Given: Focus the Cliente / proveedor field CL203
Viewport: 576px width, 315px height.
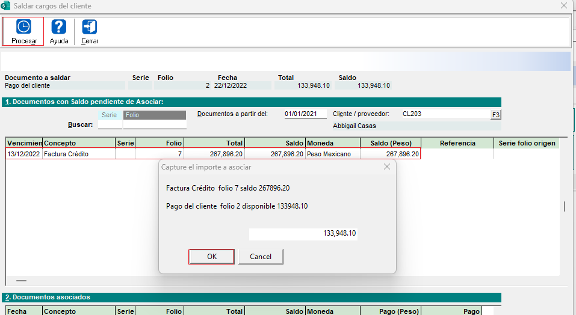Looking at the screenshot, I should click(445, 114).
